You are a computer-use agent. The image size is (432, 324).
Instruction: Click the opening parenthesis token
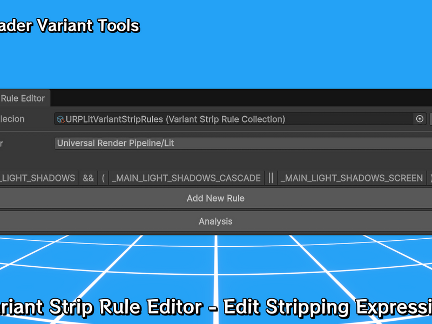click(103, 178)
